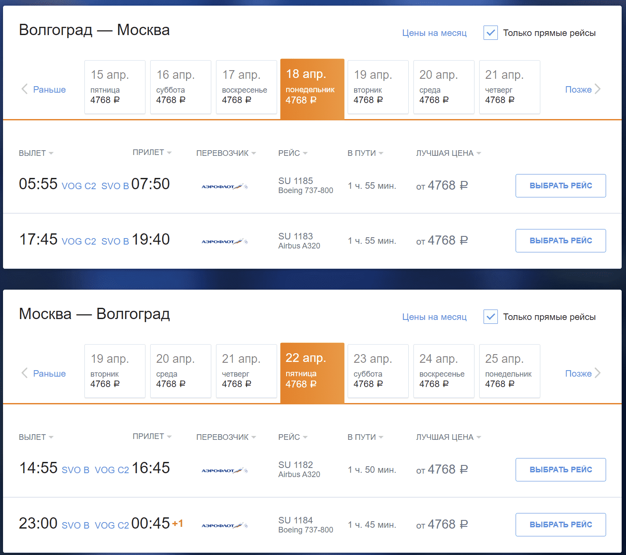
Task: Show earlier dates for Москва — Волгоград
Action: 44,374
